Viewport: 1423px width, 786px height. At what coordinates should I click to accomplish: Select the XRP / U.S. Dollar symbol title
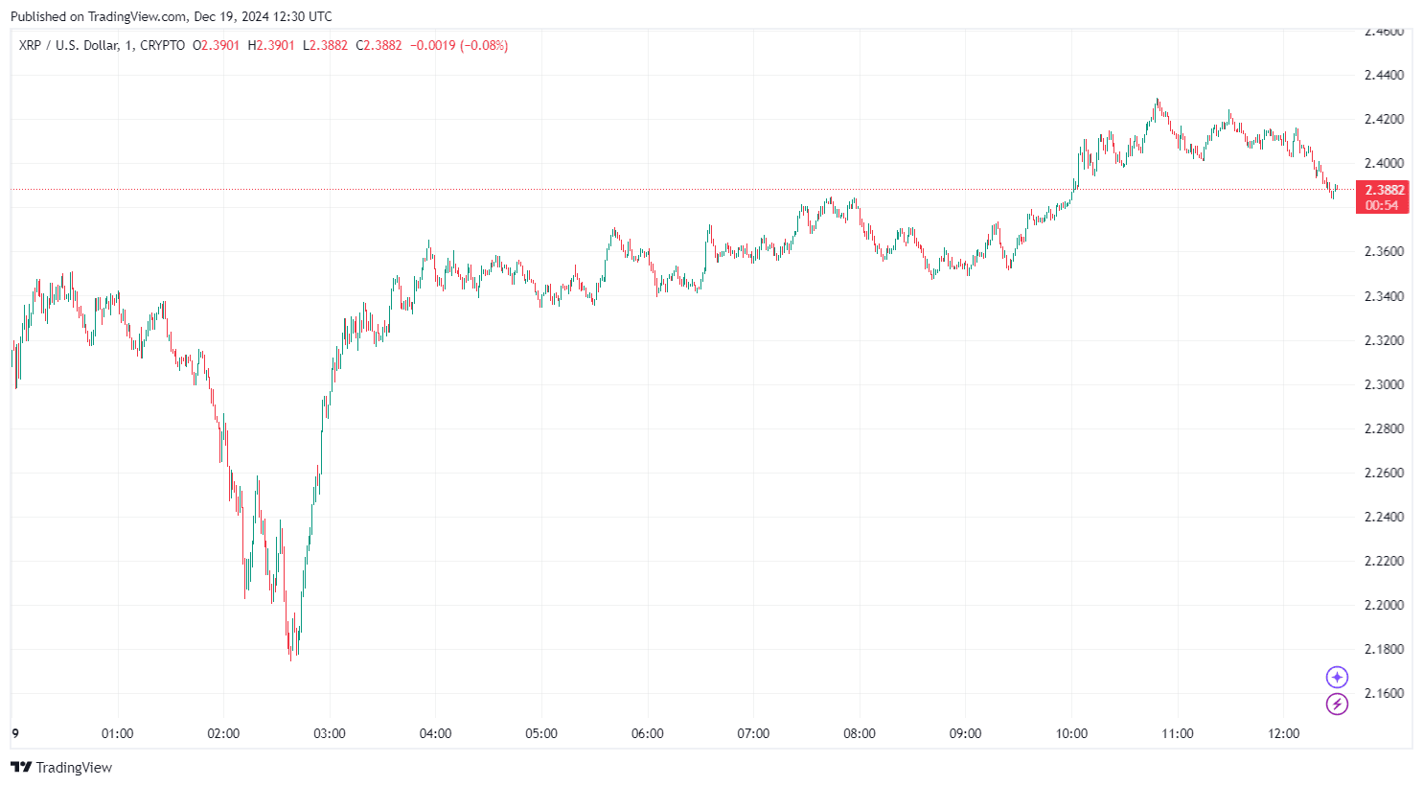tap(102, 45)
